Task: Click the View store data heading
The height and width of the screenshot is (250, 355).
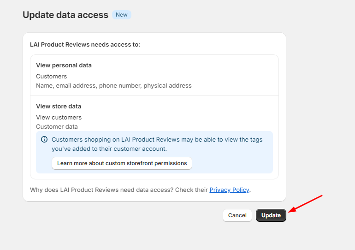Action: point(59,106)
